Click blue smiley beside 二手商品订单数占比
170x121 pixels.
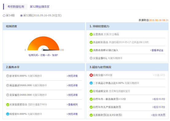[x=91, y=83]
